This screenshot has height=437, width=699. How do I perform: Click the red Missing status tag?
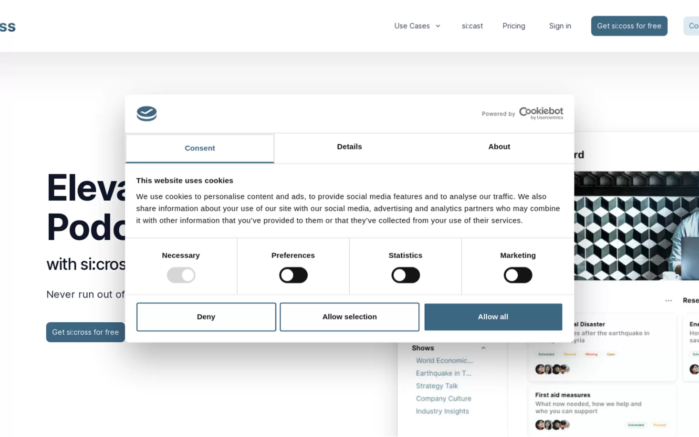(x=591, y=354)
